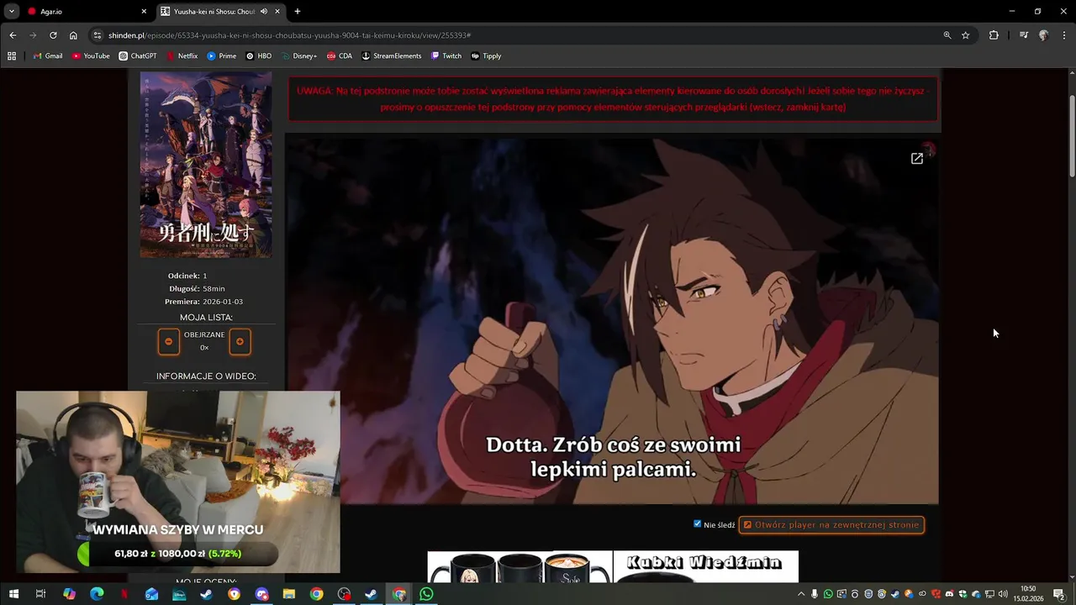1076x605 pixels.
Task: Click the 'Premiera: 2026-01-03' text
Action: click(206, 302)
